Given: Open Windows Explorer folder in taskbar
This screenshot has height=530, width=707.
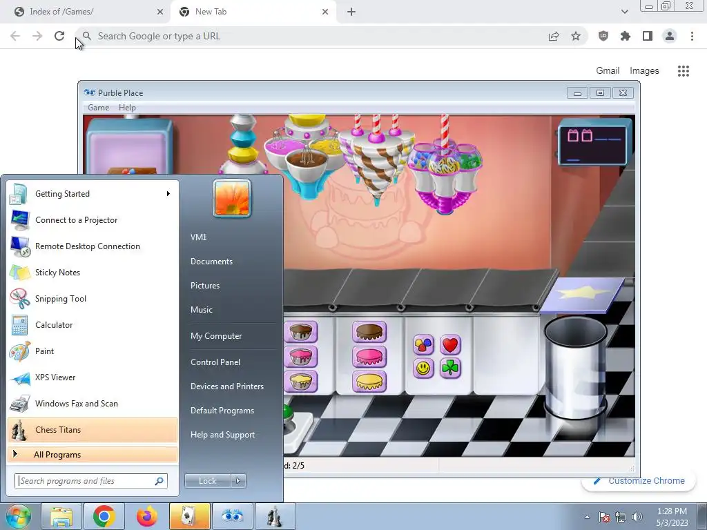Looking at the screenshot, I should click(x=61, y=516).
